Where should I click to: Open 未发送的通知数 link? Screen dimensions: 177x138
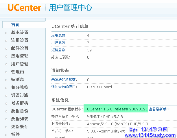click(64, 80)
